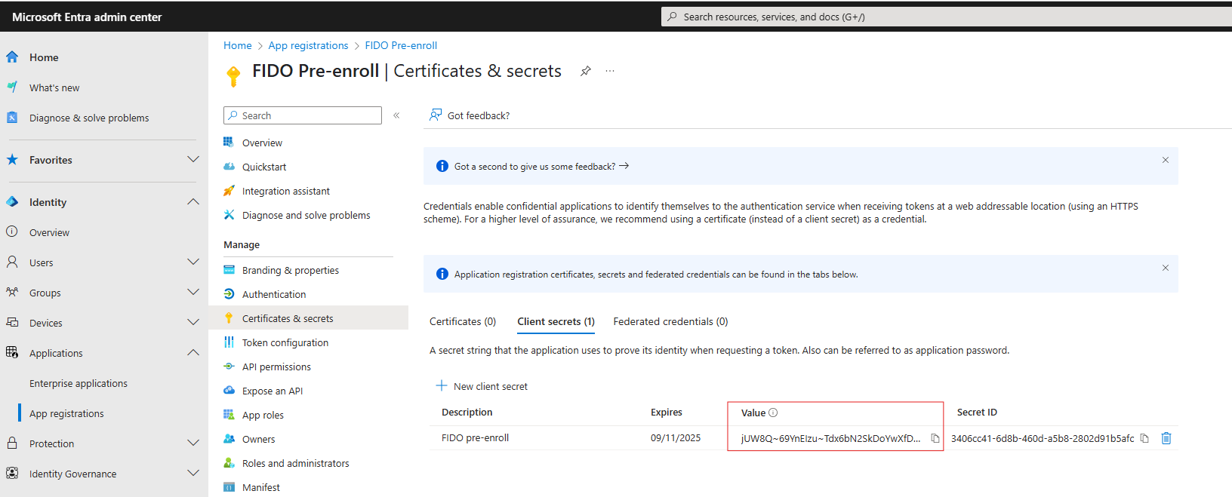Click the Protection lock icon
Image resolution: width=1232 pixels, height=497 pixels.
tap(12, 443)
